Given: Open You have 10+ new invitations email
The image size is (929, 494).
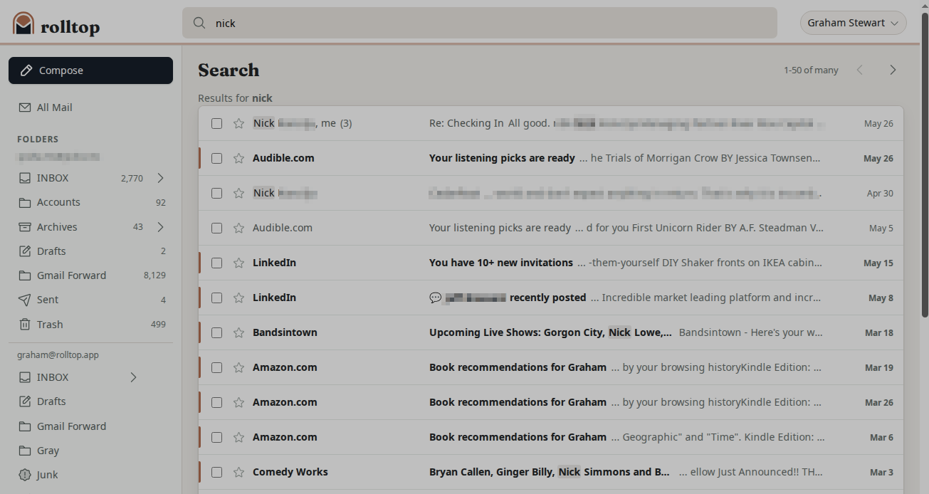Looking at the screenshot, I should pos(551,263).
